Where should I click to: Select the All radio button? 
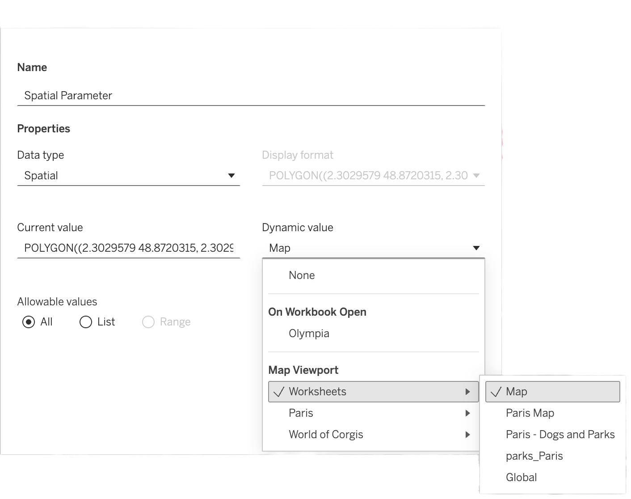click(29, 322)
